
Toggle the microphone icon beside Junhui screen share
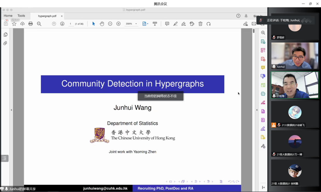[7, 189]
